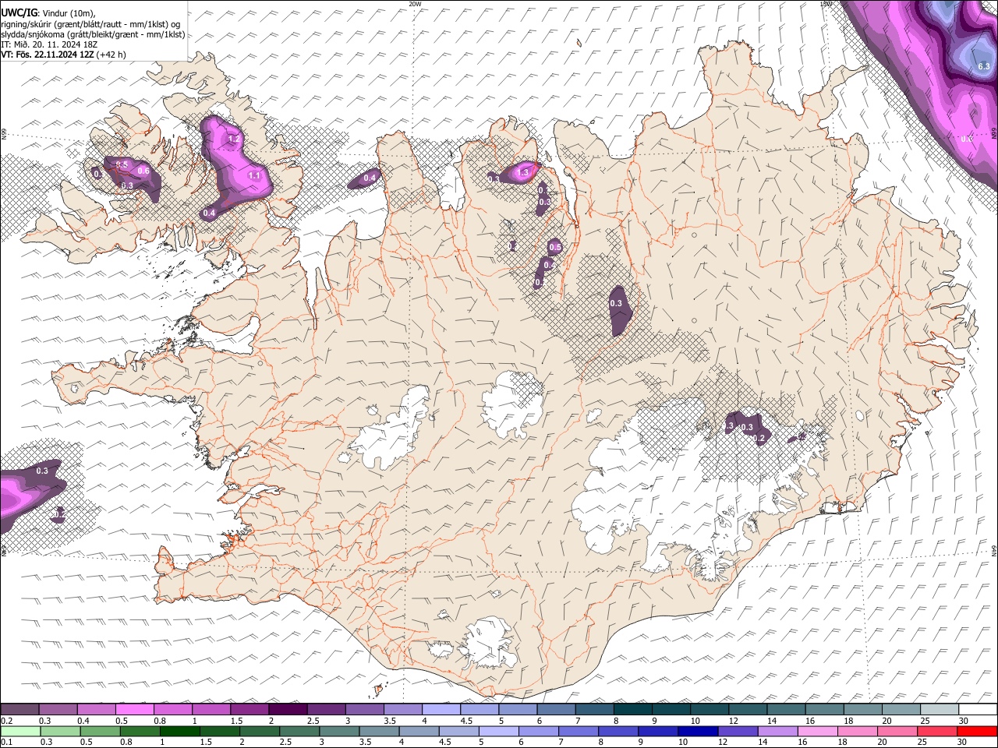Screen dimensions: 998x748
Task: Select the darkest green 1 swatch in lower legend
Action: coord(179,731)
